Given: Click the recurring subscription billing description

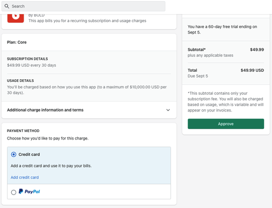Looking at the screenshot, I should 88,21.
